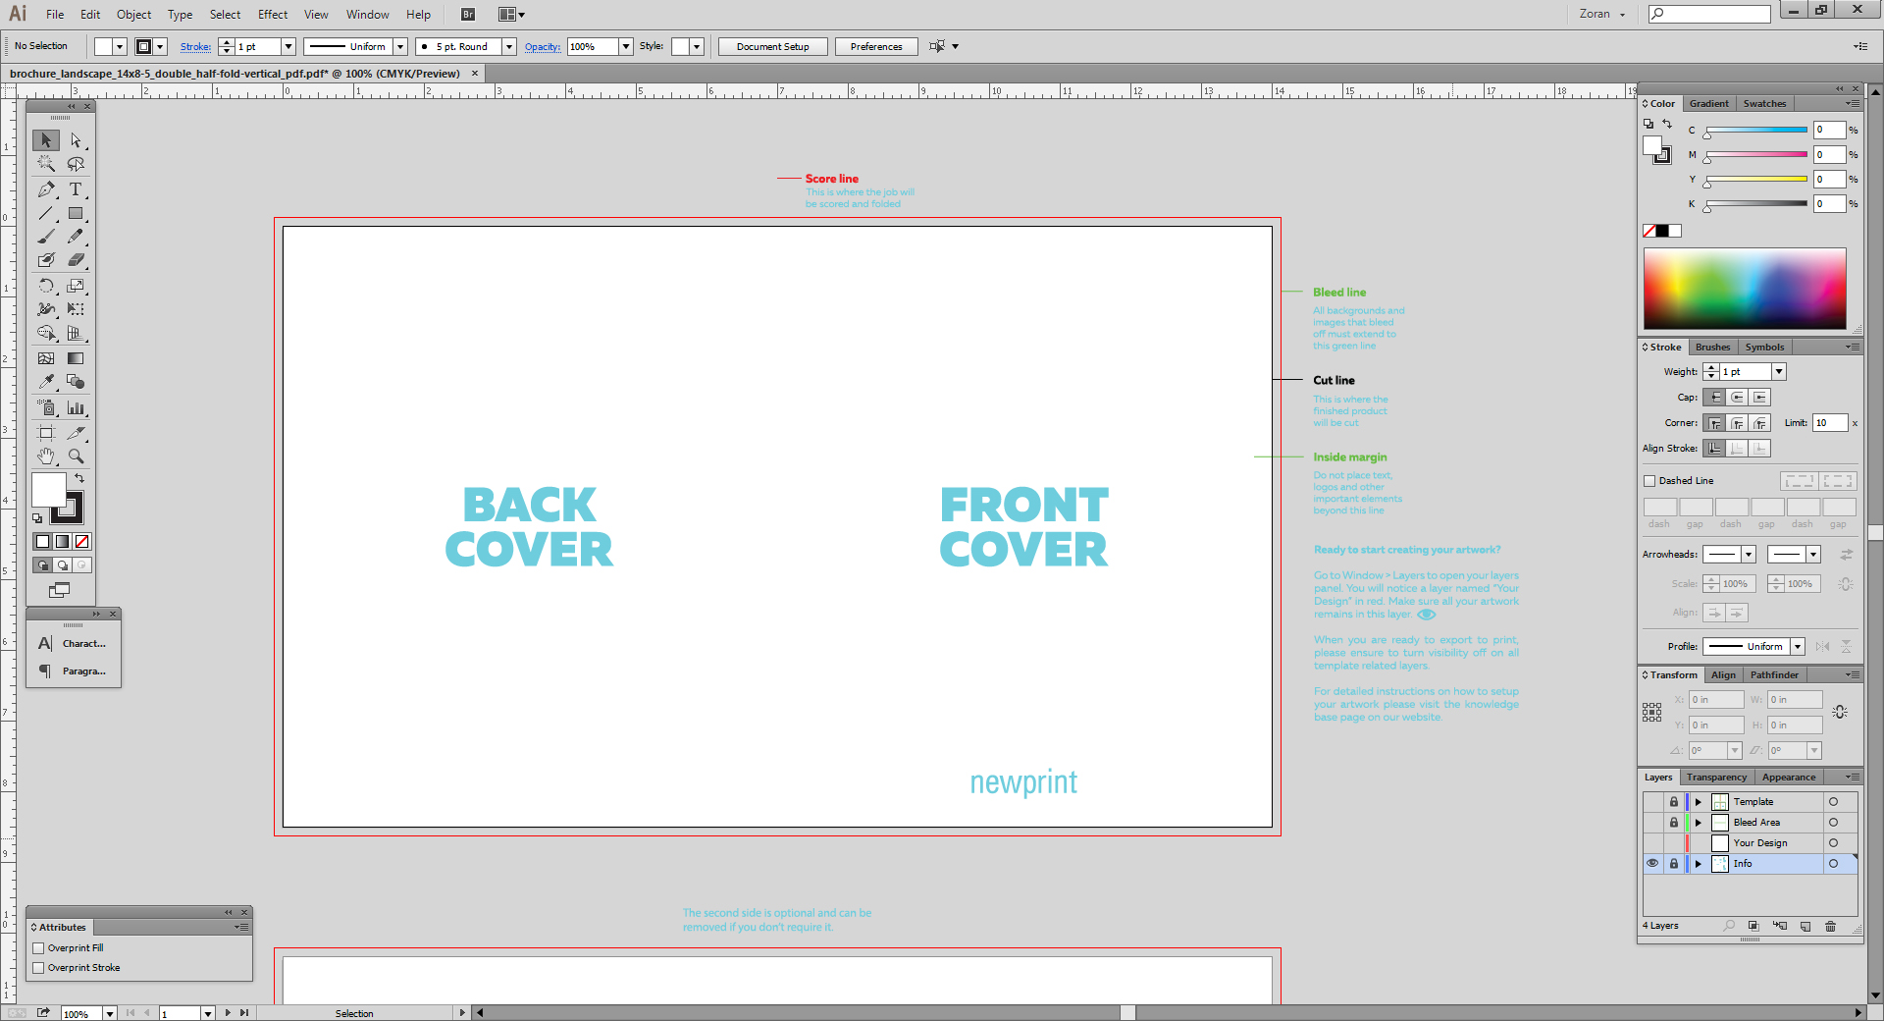Select the Blob Brush tool
Image resolution: width=1884 pixels, height=1021 pixels.
(45, 260)
